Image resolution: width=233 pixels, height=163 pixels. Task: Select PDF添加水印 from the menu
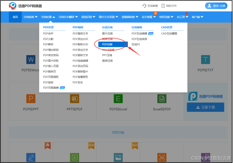click(x=80, y=39)
